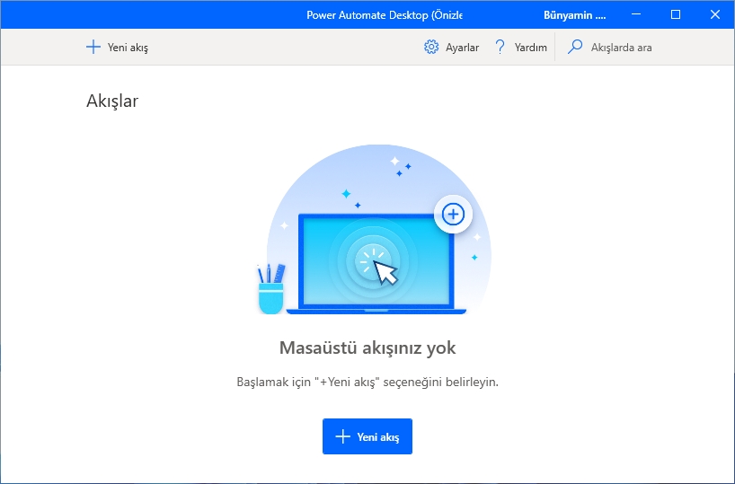
Task: Click the Masaüstü akışınız yok message
Action: (x=367, y=348)
